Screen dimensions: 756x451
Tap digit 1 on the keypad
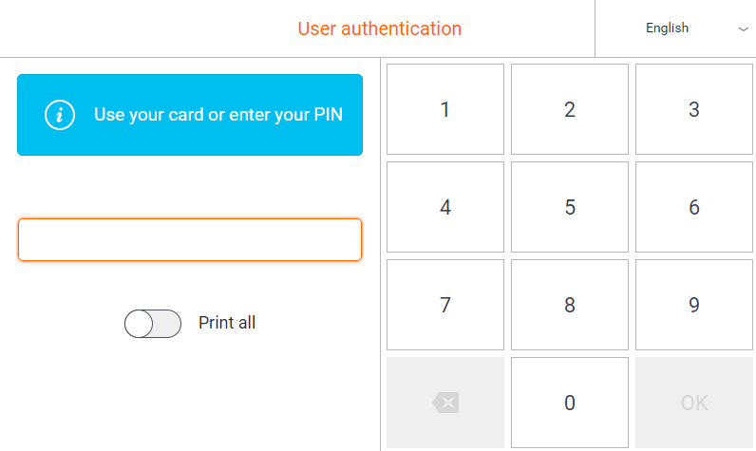point(445,109)
